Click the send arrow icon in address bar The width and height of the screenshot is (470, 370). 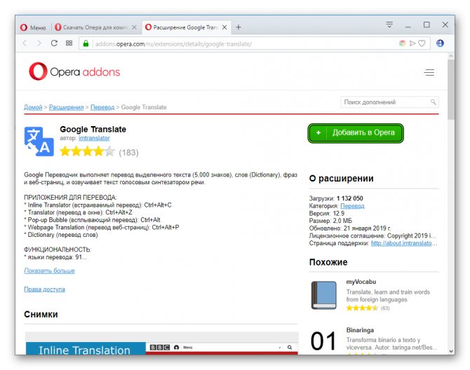pyautogui.click(x=412, y=43)
